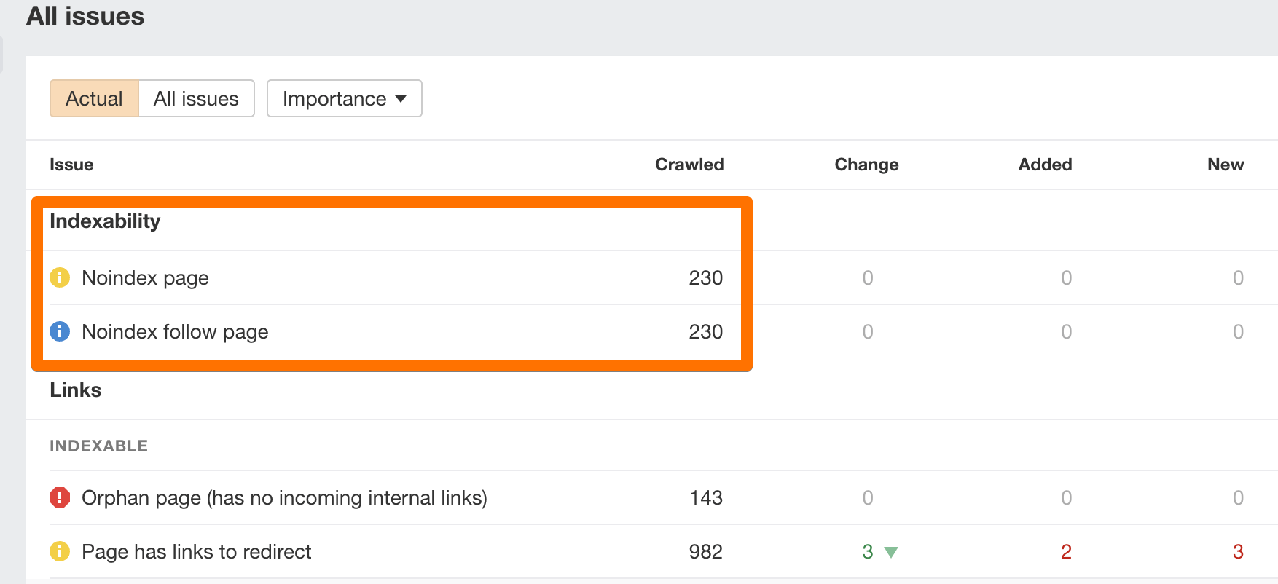Open the Noindex page issue
The height and width of the screenshot is (584, 1278).
[145, 277]
